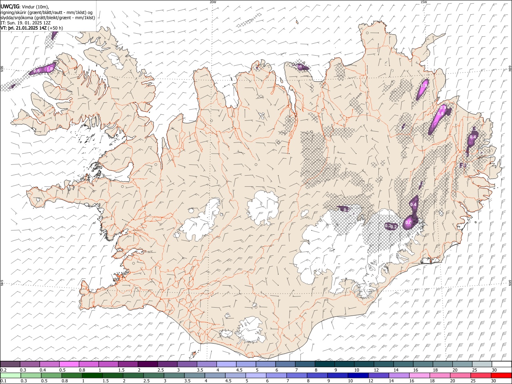Click the upper legend swatch between 12 and 14
This screenshot has height=384, width=512.
click(x=383, y=364)
